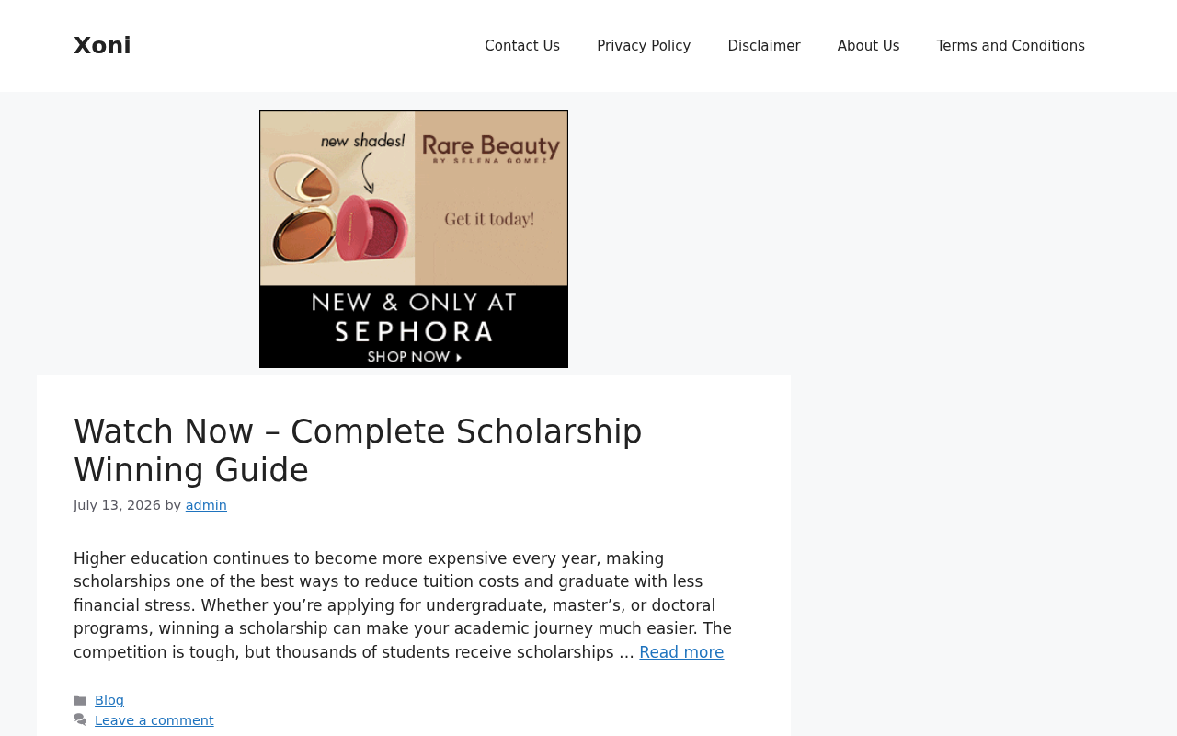Navigate to About Us
The width and height of the screenshot is (1177, 736).
[868, 46]
